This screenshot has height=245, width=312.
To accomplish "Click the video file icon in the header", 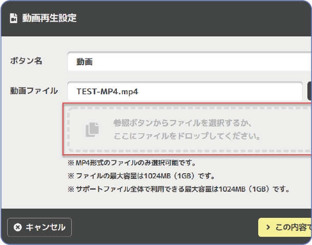I will 14,18.
